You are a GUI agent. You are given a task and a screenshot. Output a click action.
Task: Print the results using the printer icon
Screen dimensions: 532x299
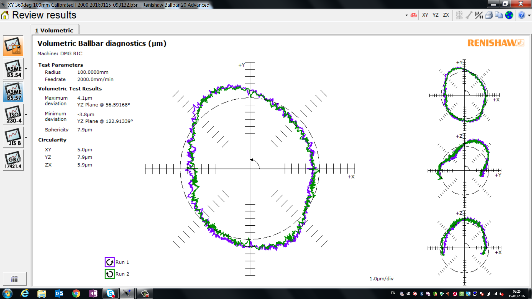(489, 15)
